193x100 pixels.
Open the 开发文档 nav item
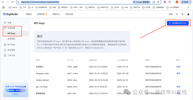pos(69,14)
